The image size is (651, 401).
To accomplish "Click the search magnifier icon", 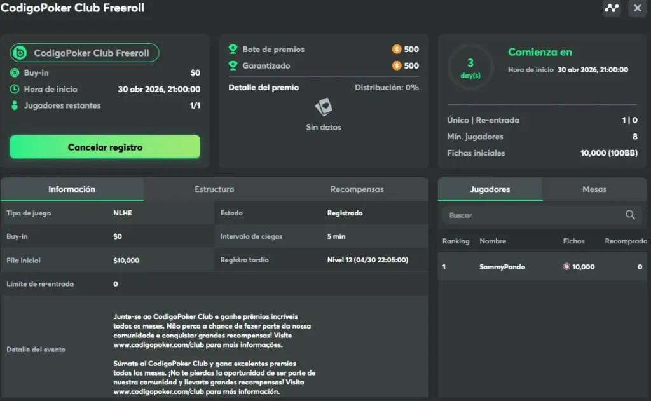I will 630,215.
